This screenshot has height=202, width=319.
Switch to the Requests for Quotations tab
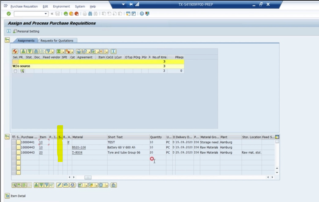[57, 41]
